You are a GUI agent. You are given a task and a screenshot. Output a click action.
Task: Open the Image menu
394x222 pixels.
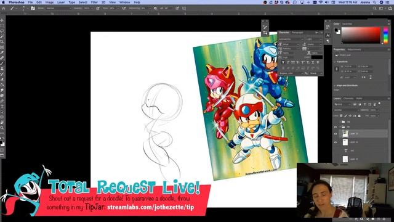click(49, 2)
